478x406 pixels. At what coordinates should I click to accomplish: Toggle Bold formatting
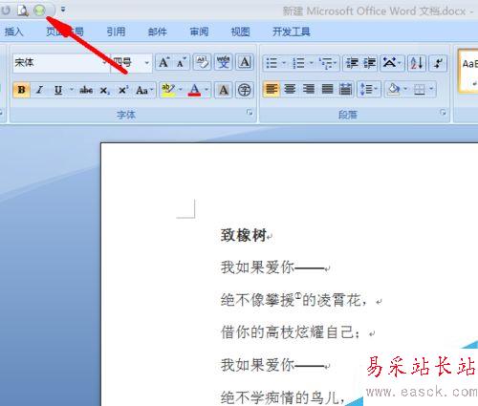coord(22,90)
